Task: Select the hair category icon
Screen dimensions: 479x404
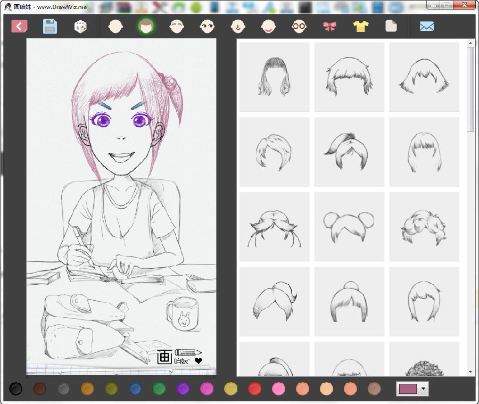Action: (x=146, y=26)
